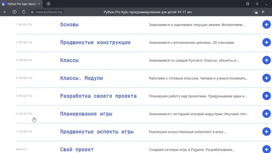Image resolution: width=272 pixels, height=153 pixels.
Task: Click description 'Реализуем искусственный интеллект в игре'
Action: (x=188, y=132)
